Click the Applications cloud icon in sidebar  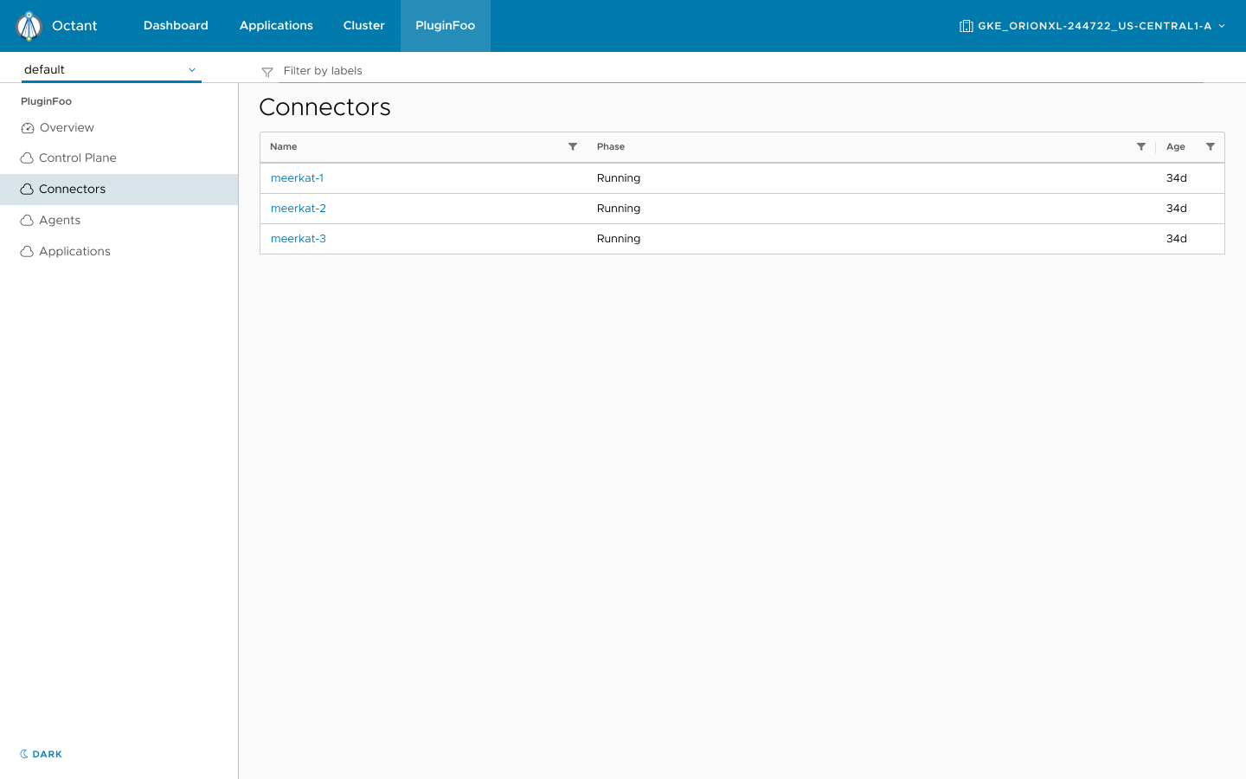26,251
